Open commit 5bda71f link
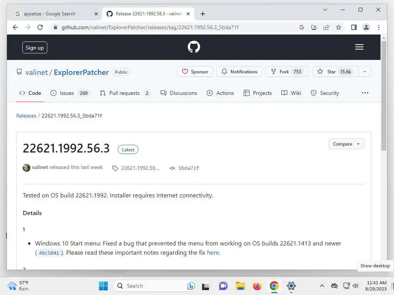Screen dimensions: 394x295 click(x=184, y=168)
